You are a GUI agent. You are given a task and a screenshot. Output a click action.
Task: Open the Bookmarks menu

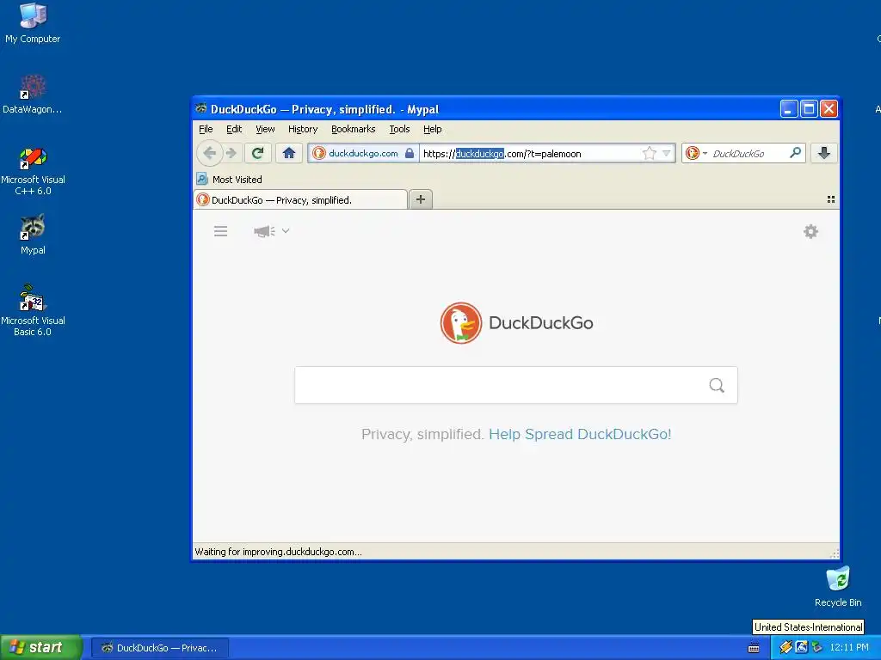tap(353, 129)
